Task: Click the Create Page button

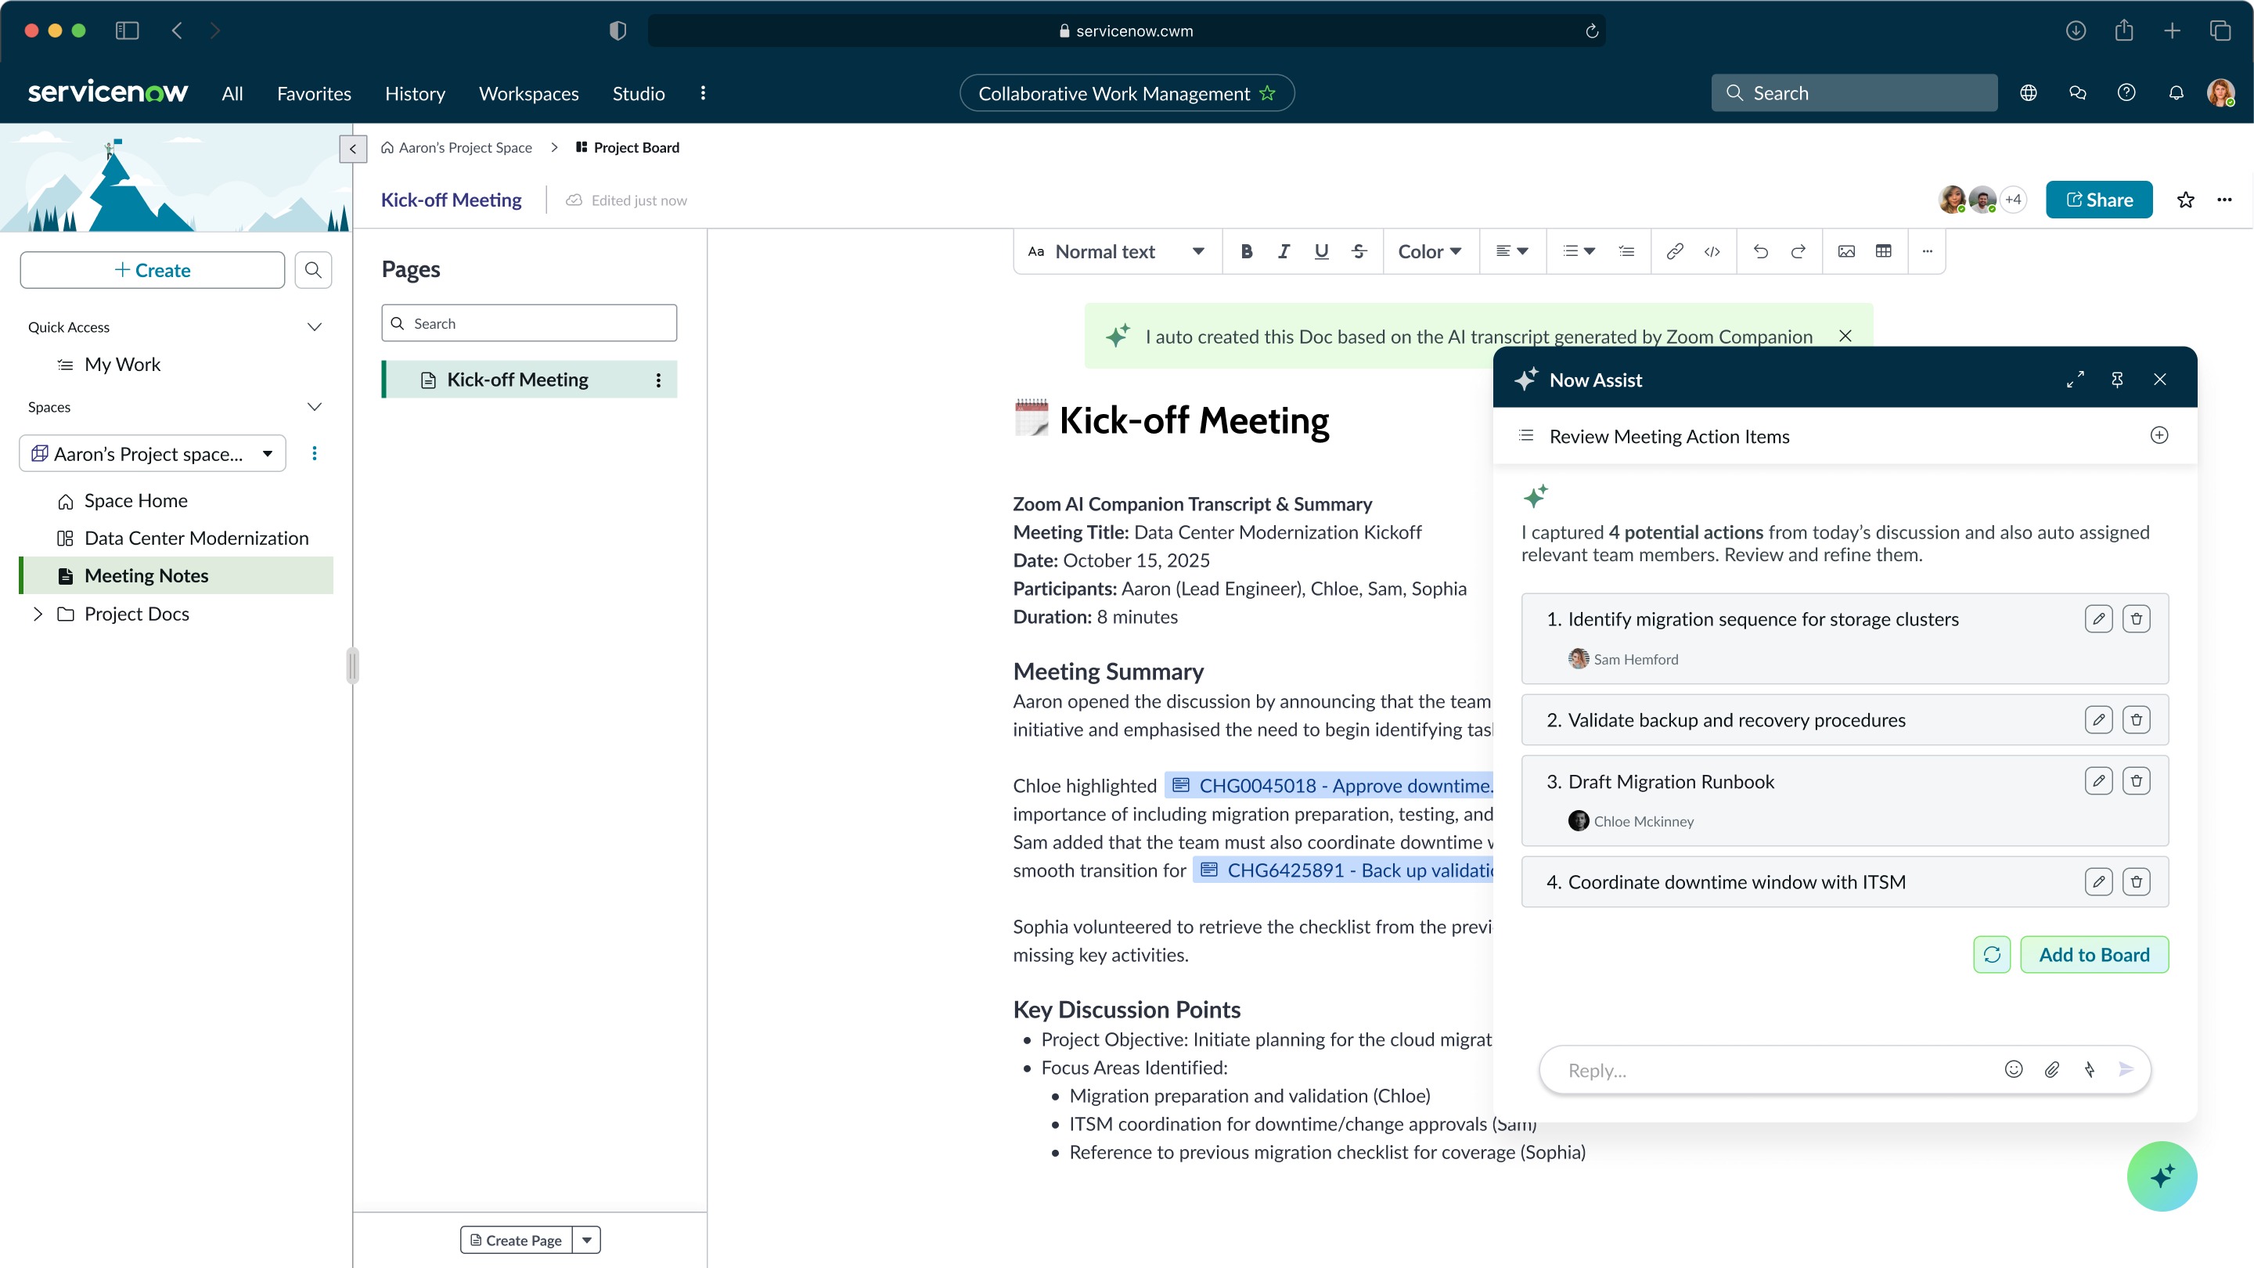Action: [x=517, y=1240]
